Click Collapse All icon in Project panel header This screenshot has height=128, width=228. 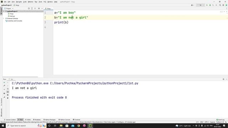coord(35,9)
